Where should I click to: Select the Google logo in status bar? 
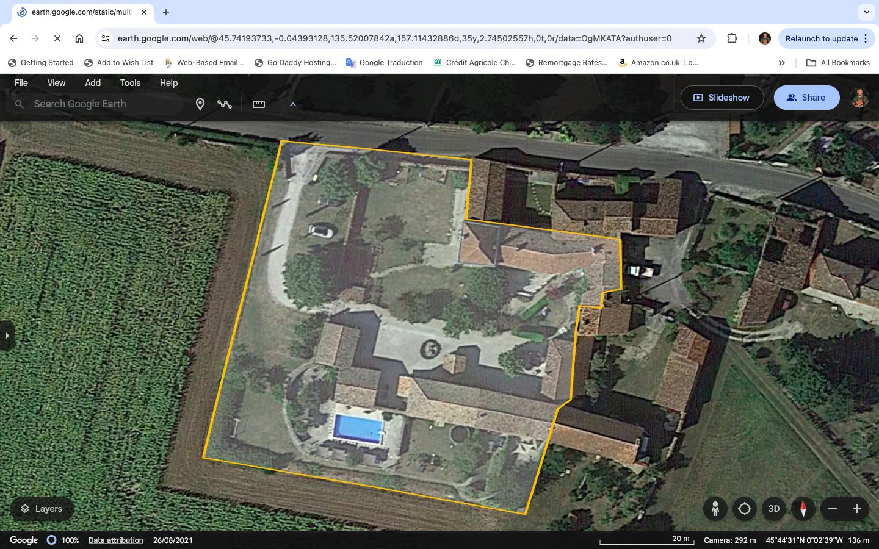24,540
